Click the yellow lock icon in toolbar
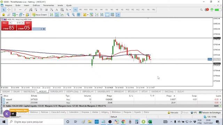Viewport: 223px width, 125px height. click(x=3, y=15)
